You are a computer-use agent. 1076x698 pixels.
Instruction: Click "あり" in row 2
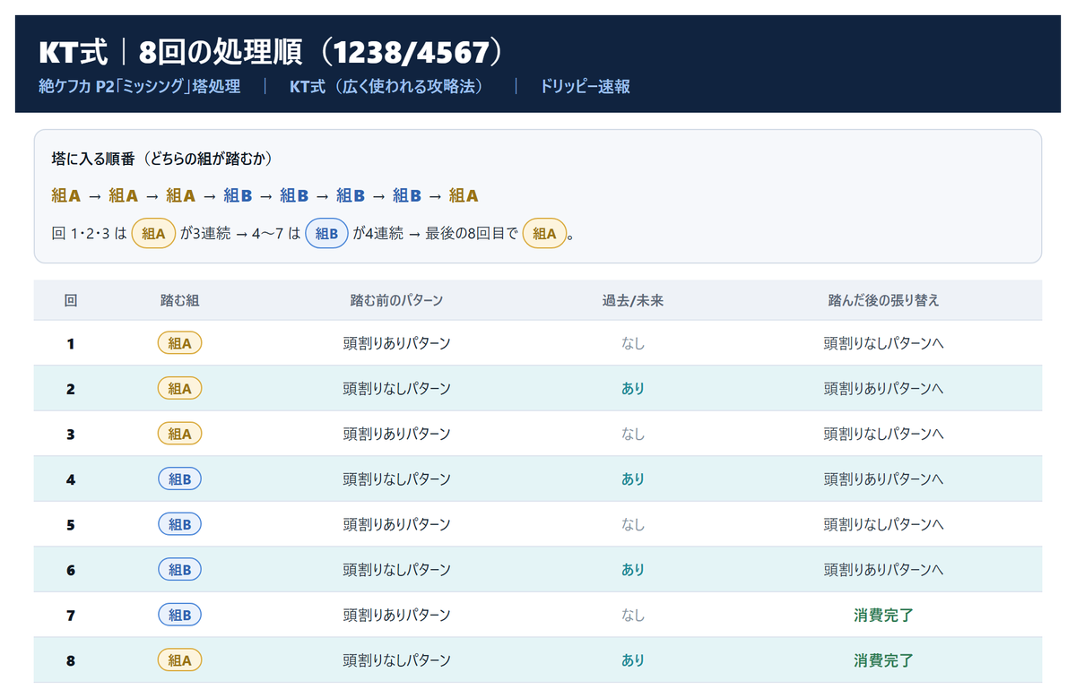click(x=633, y=389)
